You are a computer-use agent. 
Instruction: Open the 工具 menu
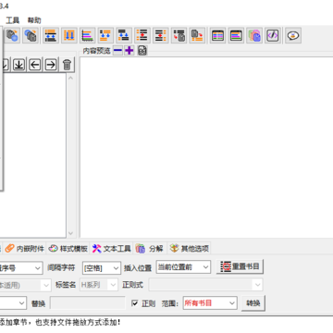(12, 20)
